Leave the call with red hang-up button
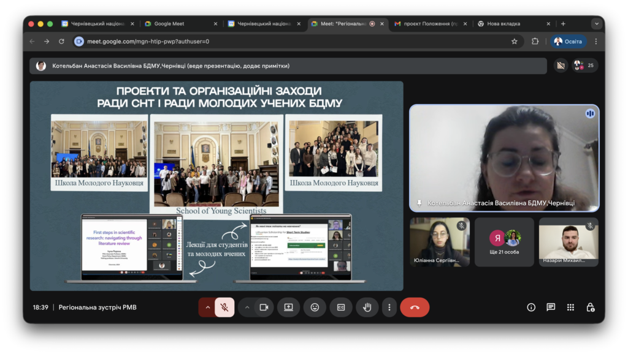Viewport: 628px width, 354px height. [x=415, y=307]
